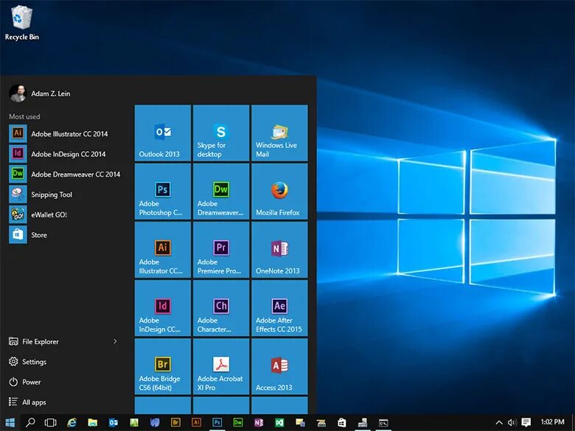The width and height of the screenshot is (575, 431).
Task: Open File Explorer folder on taskbar
Action: (x=92, y=423)
